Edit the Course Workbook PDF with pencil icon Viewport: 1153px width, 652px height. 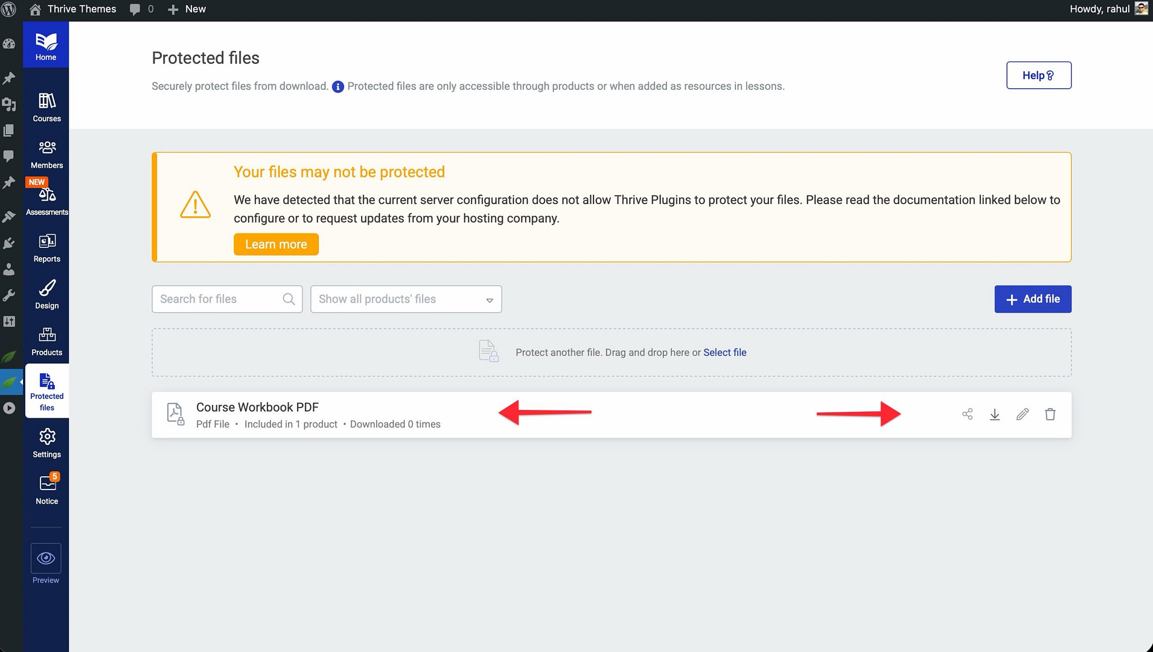point(1023,414)
